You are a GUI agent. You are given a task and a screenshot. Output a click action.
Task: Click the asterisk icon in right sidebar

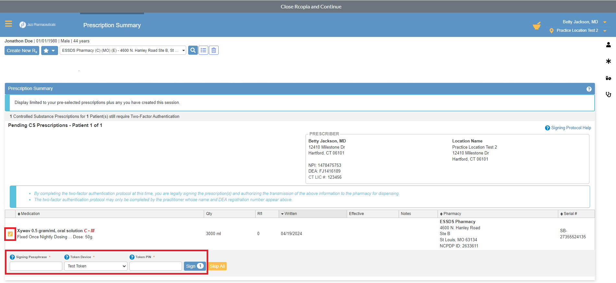coord(609,61)
